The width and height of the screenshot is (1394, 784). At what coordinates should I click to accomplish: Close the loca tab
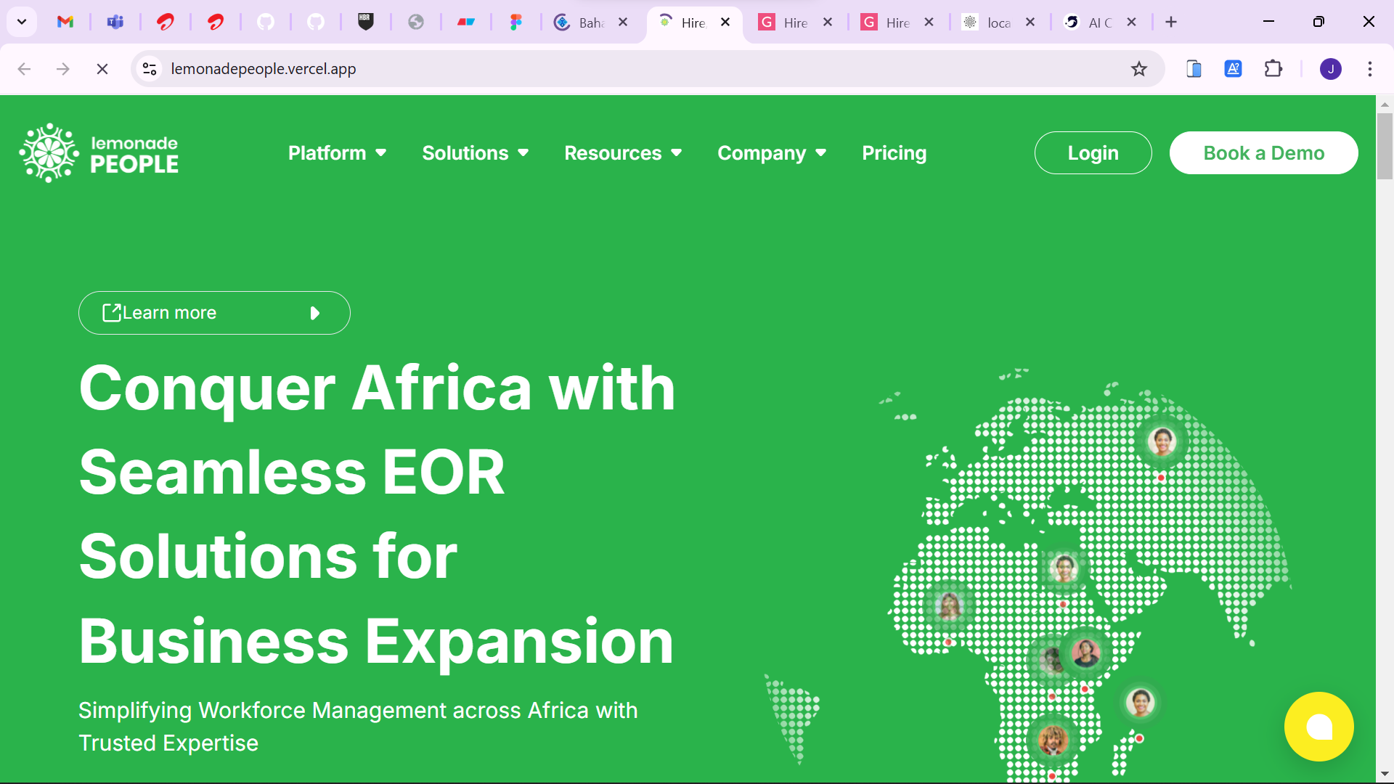tap(1030, 23)
